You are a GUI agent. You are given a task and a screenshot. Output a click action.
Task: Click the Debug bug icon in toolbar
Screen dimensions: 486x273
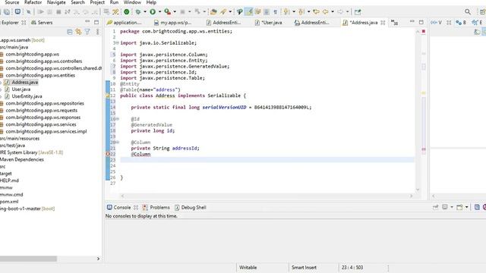[138, 12]
